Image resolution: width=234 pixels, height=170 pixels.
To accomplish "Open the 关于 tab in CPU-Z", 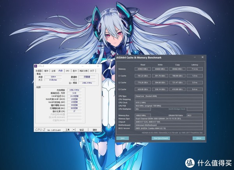I will (x=92, y=71).
